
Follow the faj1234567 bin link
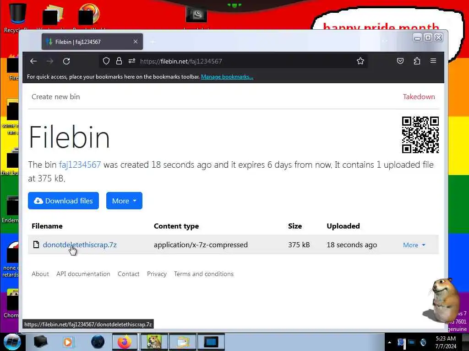80,165
